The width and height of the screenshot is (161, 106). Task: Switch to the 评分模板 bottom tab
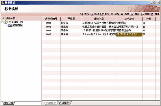click(64, 103)
